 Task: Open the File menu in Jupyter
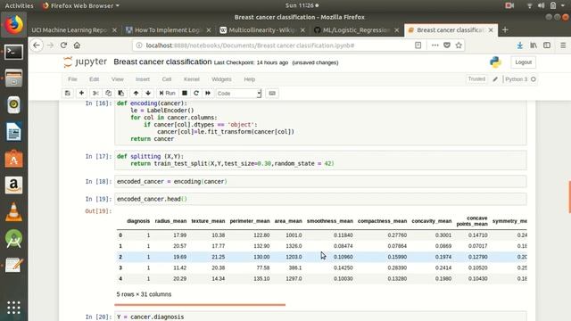tap(72, 79)
